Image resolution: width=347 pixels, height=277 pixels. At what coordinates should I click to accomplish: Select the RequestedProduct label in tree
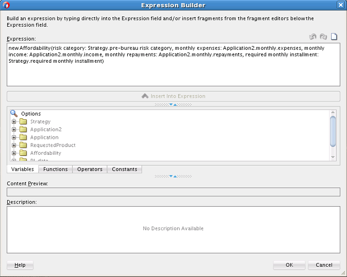point(53,145)
